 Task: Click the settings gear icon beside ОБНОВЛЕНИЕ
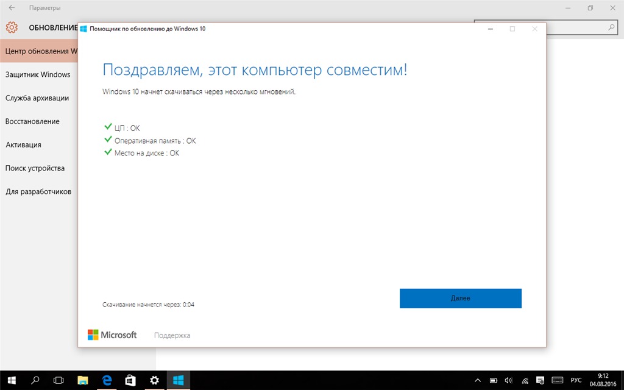[x=12, y=27]
